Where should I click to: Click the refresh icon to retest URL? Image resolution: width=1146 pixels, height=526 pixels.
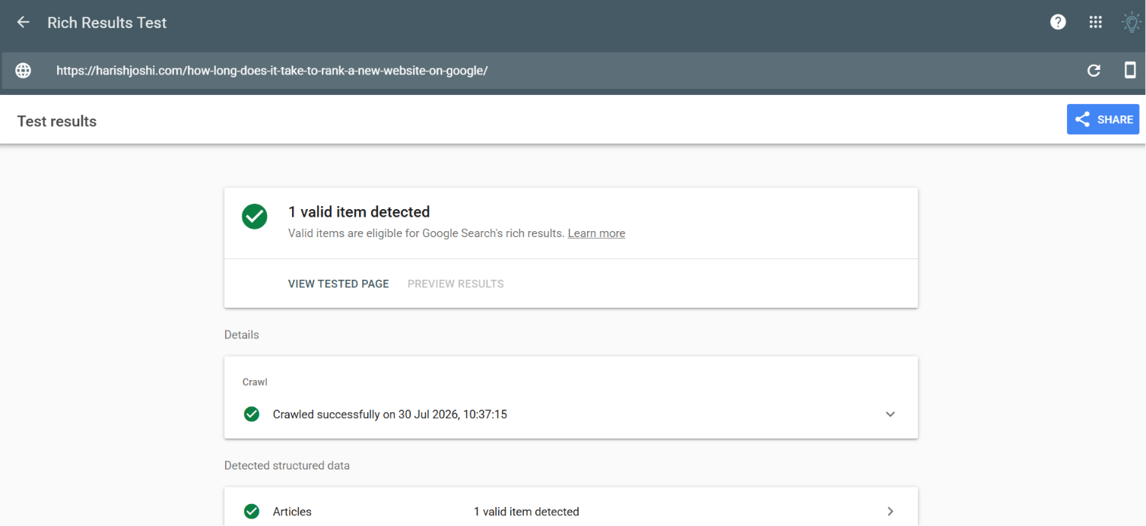pyautogui.click(x=1094, y=71)
